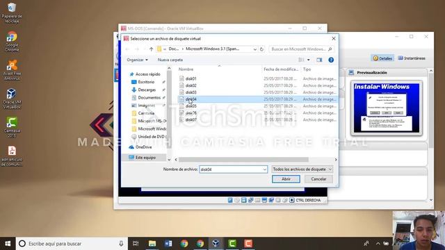Click the Escribe aquí para buscar box
The height and width of the screenshot is (250, 445).
point(72,244)
